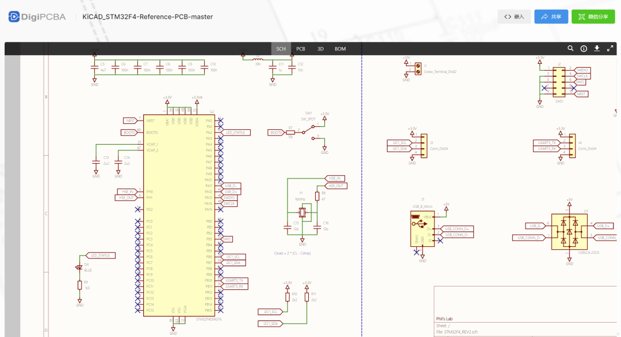This screenshot has width=621, height=337.
Task: Click the USB_D+ label on PA12
Action: pos(231,192)
